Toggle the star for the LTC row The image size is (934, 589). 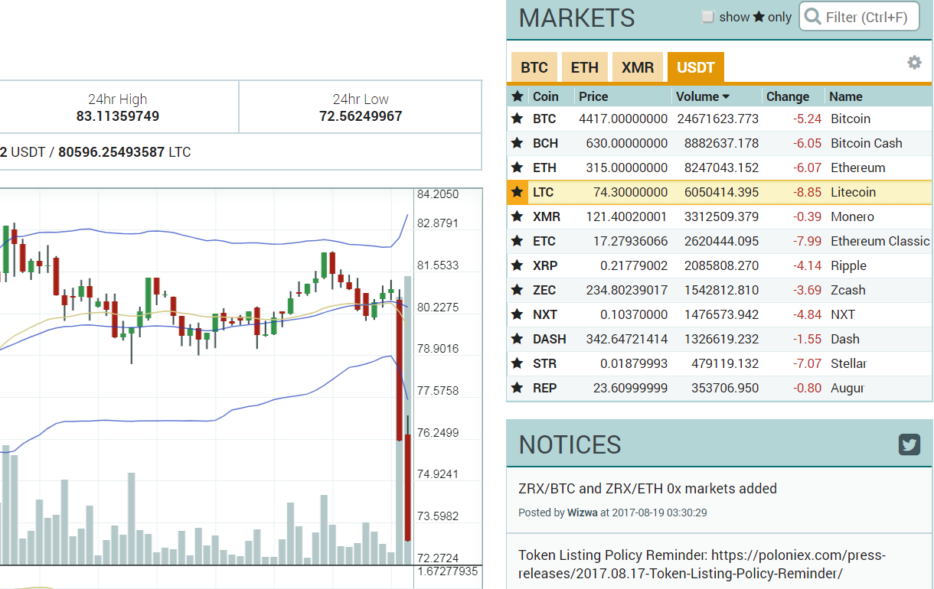[x=518, y=192]
